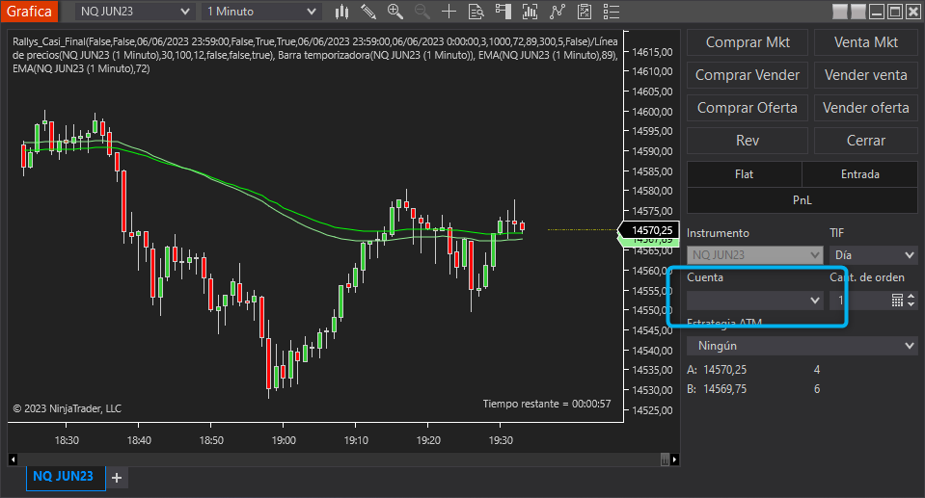Click the zoom in magnifier icon
This screenshot has width=925, height=498.
[x=395, y=12]
